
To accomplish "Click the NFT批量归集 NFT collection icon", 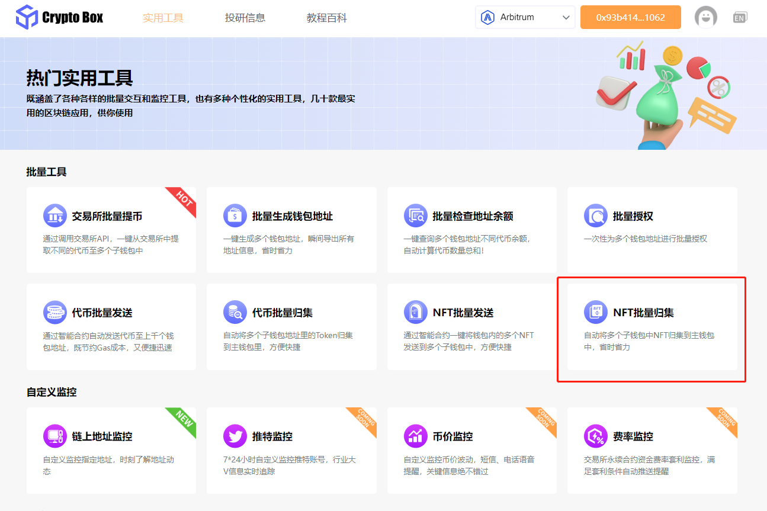I will point(595,312).
